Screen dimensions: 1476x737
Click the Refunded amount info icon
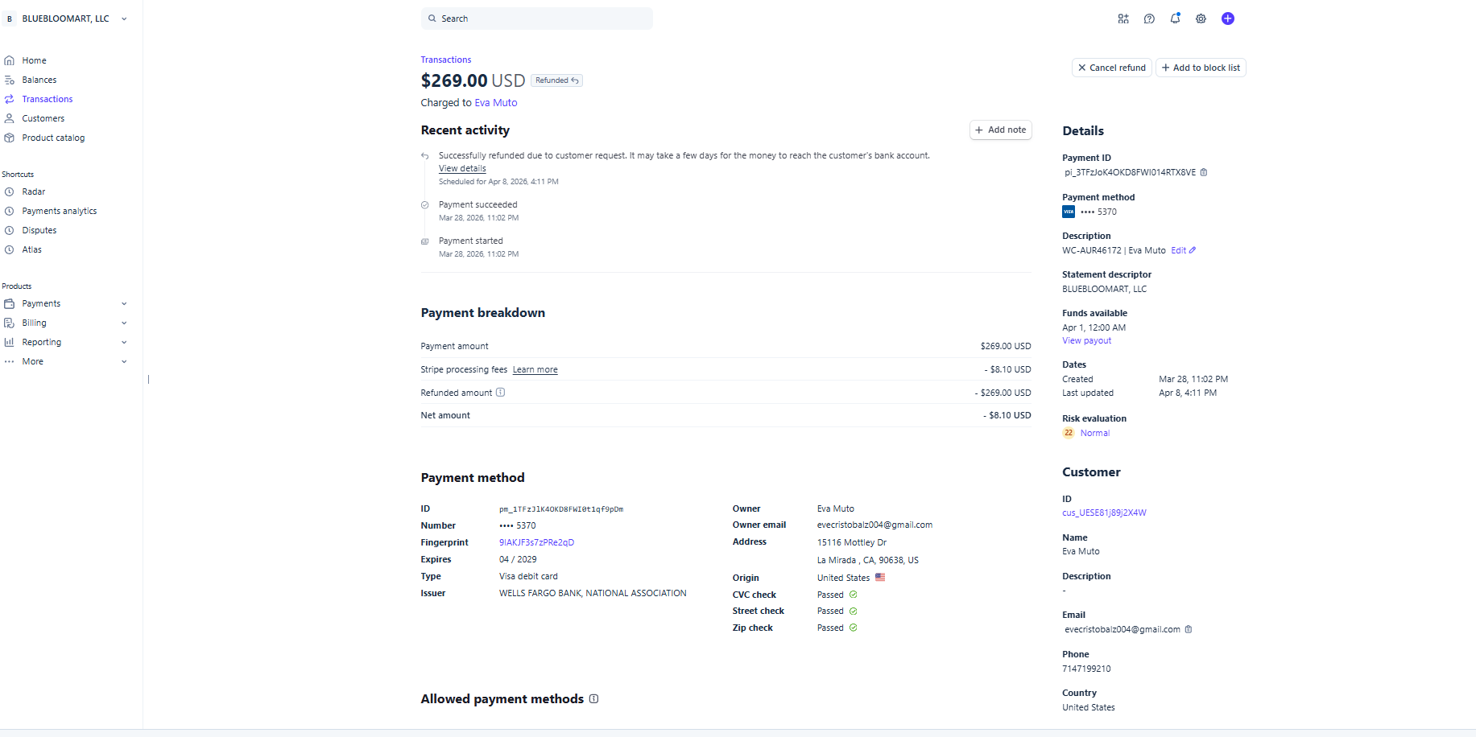[x=500, y=393]
